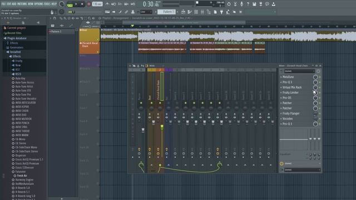Viewport: 356px width, 200px height.
Task: Open Vocodex effect slot
Action: [288, 119]
